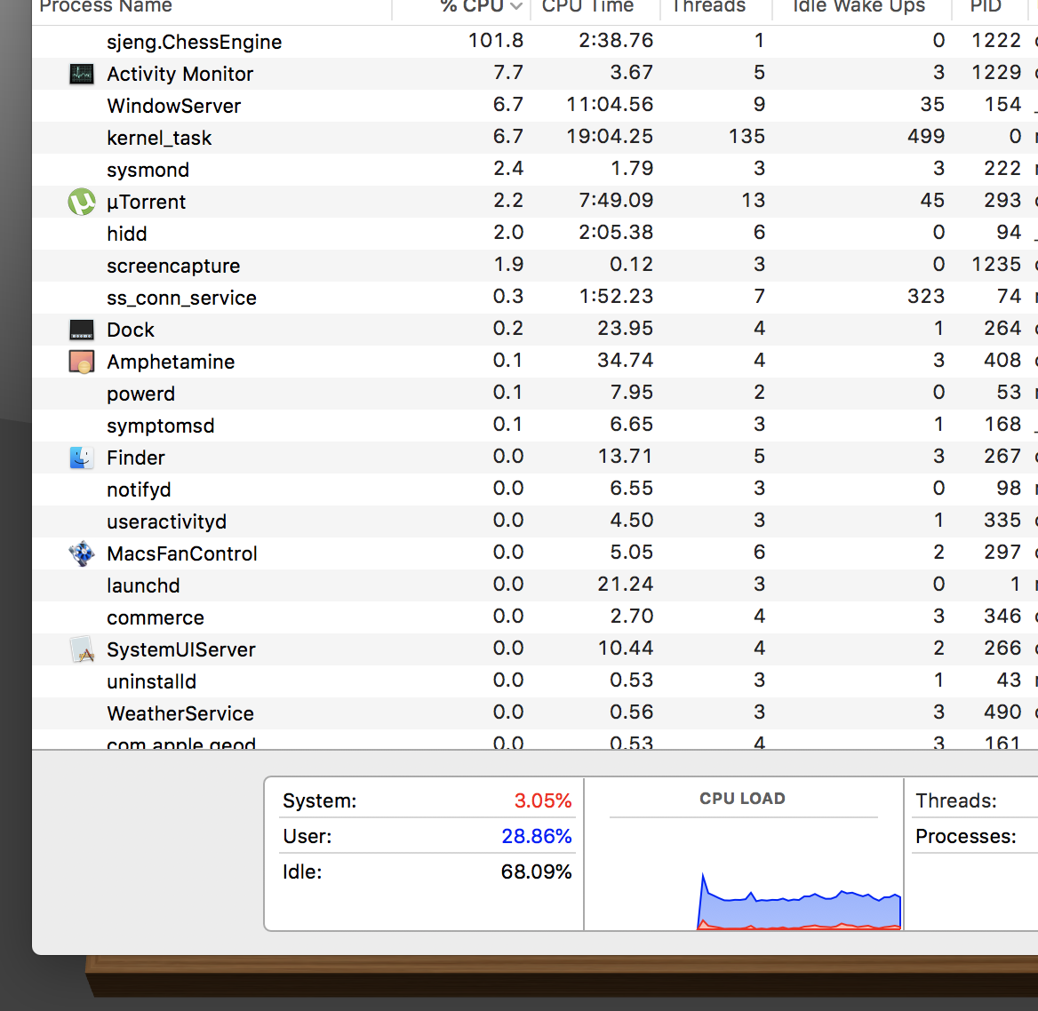
Task: Select the useractivityd process row
Action: click(x=535, y=521)
